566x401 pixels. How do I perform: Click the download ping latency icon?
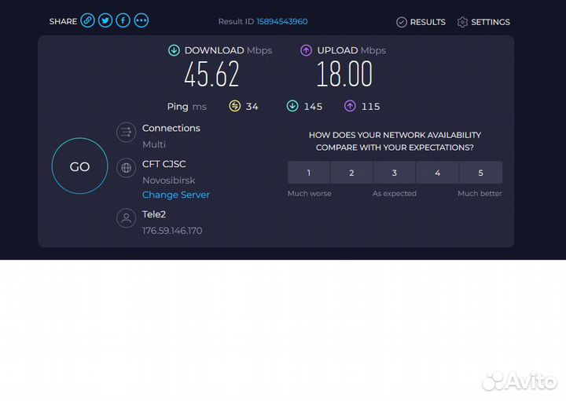[x=292, y=106]
